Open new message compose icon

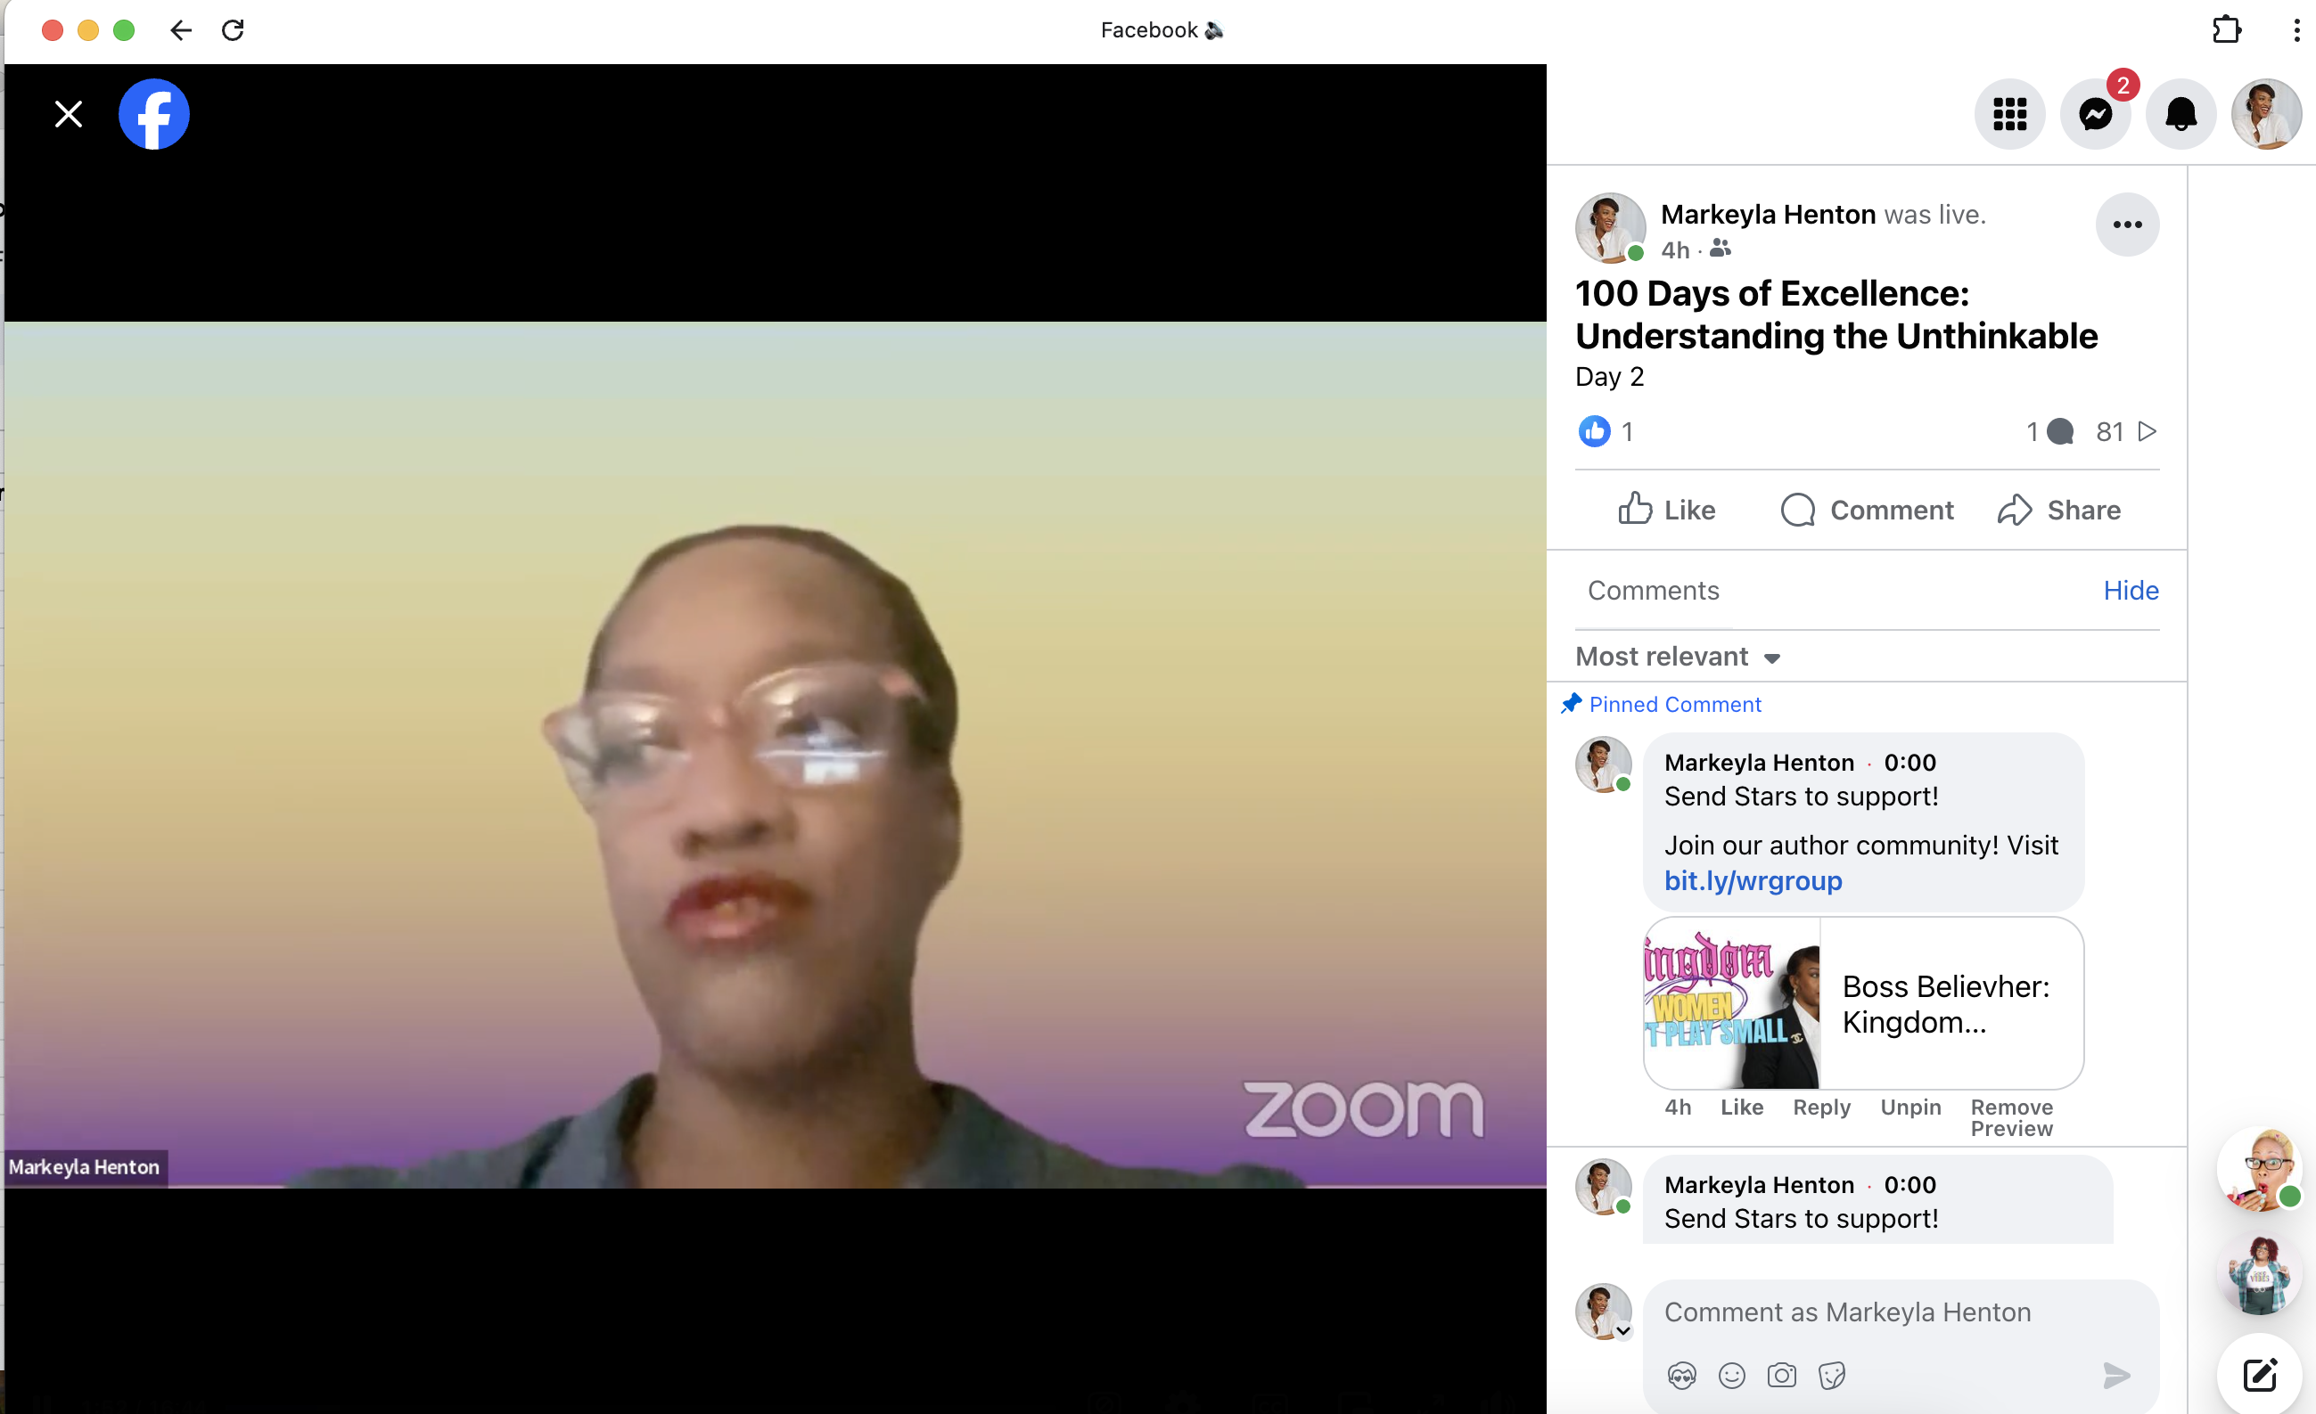coord(2260,1375)
